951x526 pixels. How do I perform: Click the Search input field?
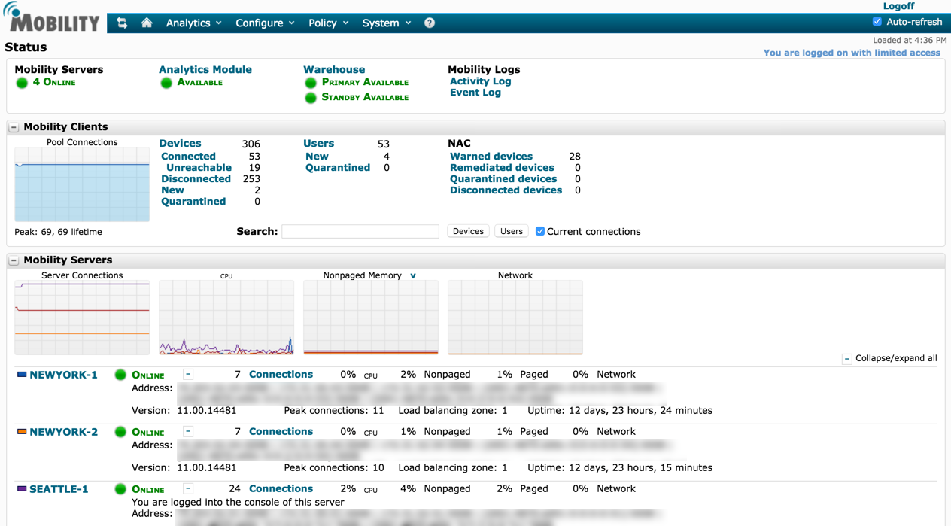360,232
